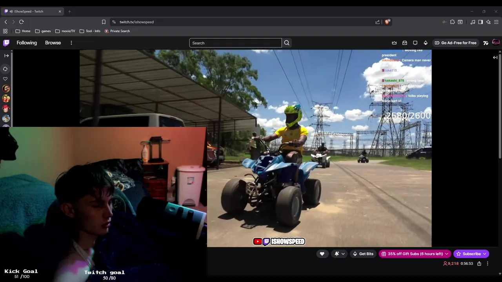The image size is (502, 282).
Task: Open fourth followed channel avatar in sidebar
Action: [x=6, y=118]
